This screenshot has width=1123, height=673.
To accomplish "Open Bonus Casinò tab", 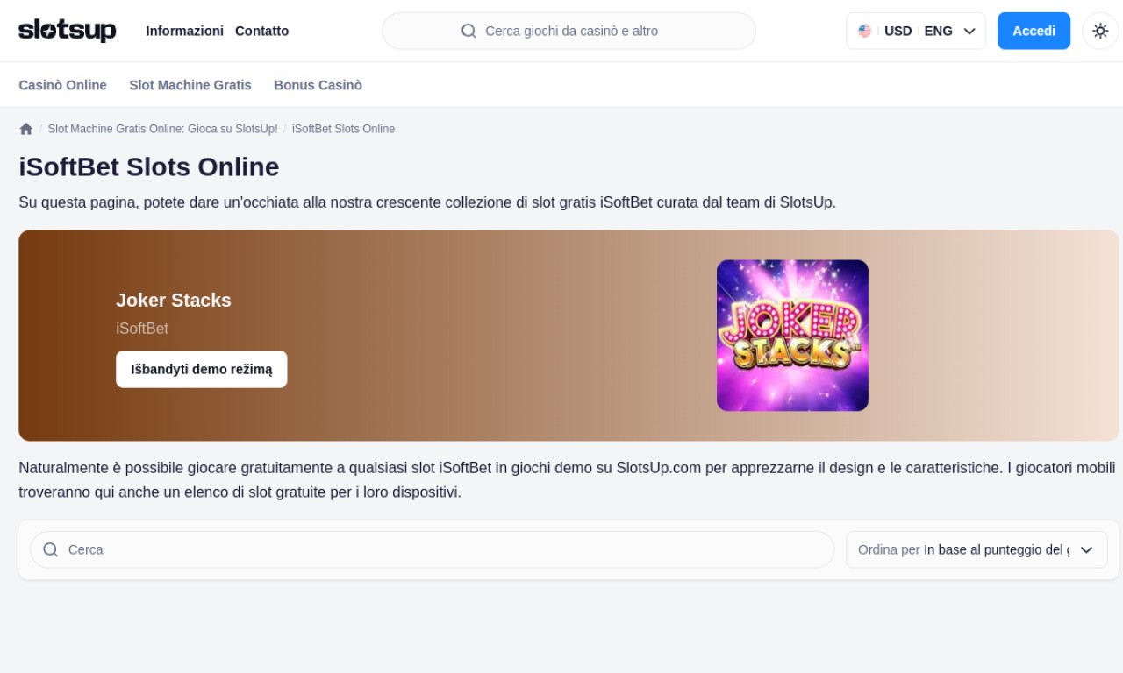I will pos(318,85).
